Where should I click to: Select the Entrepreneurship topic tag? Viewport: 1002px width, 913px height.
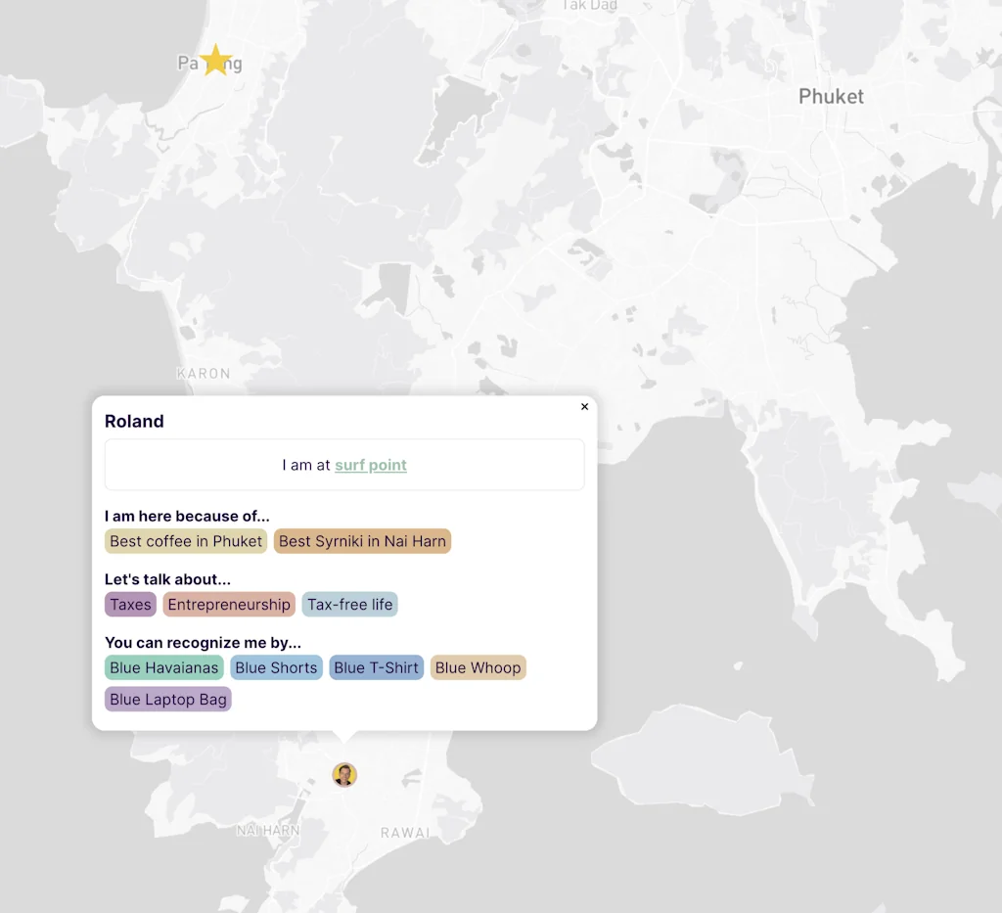229,605
